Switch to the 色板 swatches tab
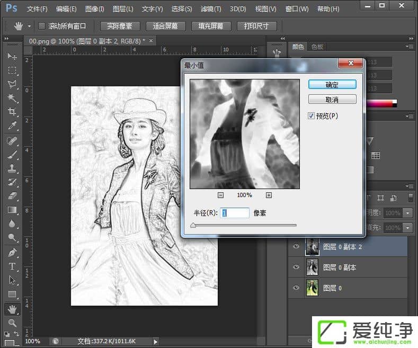 [x=317, y=47]
